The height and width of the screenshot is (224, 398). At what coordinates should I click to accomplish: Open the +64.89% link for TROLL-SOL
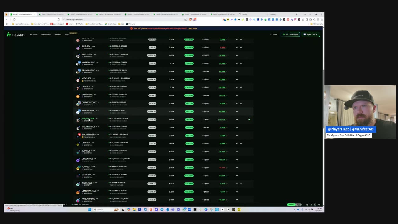223,55
